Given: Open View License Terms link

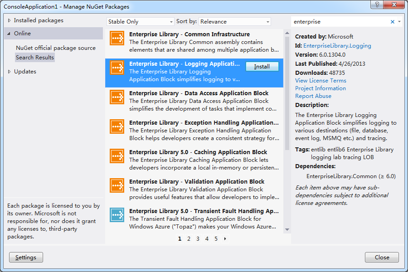Looking at the screenshot, I should click(321, 81).
